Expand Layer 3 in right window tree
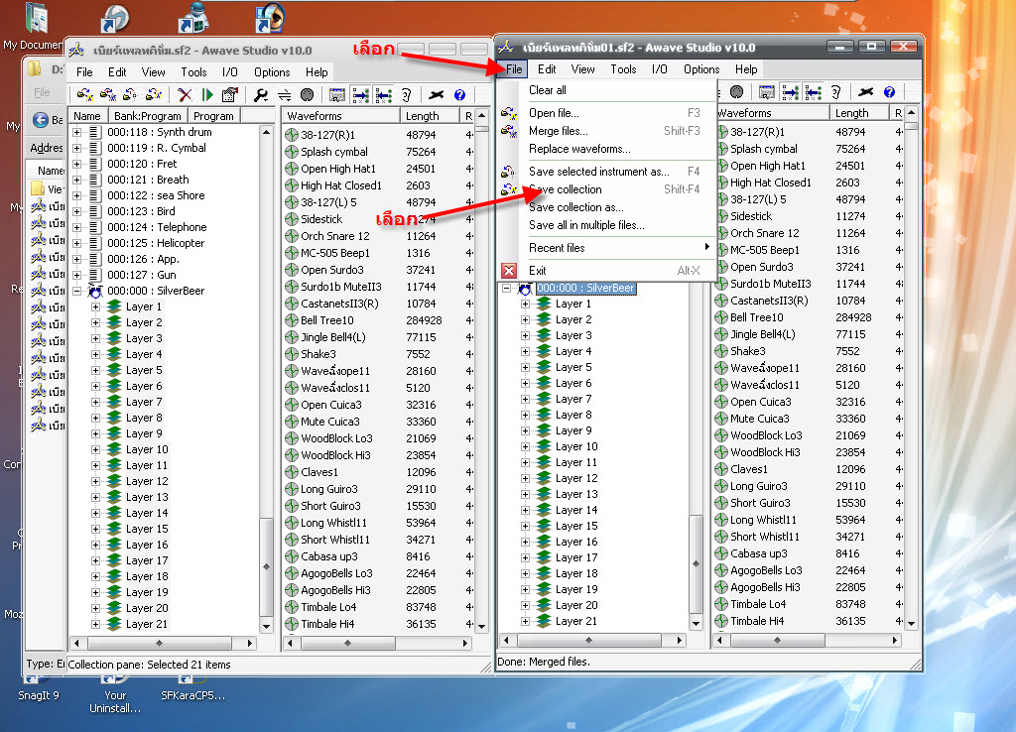1016x732 pixels. (526, 335)
